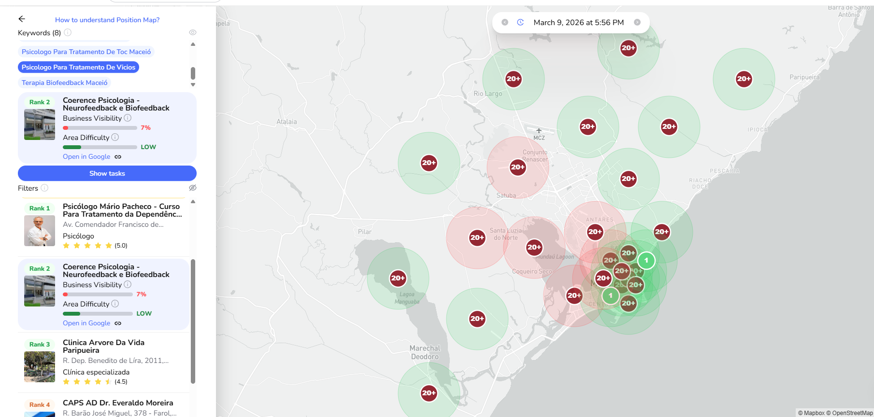Screen dimensions: 874x417
Task: Click the northern green rank 1 marker
Action: click(646, 261)
